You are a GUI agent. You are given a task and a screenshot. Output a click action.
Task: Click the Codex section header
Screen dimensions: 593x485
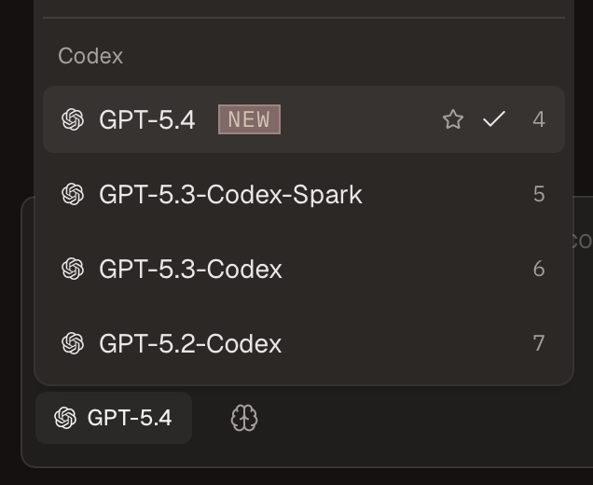click(x=90, y=56)
